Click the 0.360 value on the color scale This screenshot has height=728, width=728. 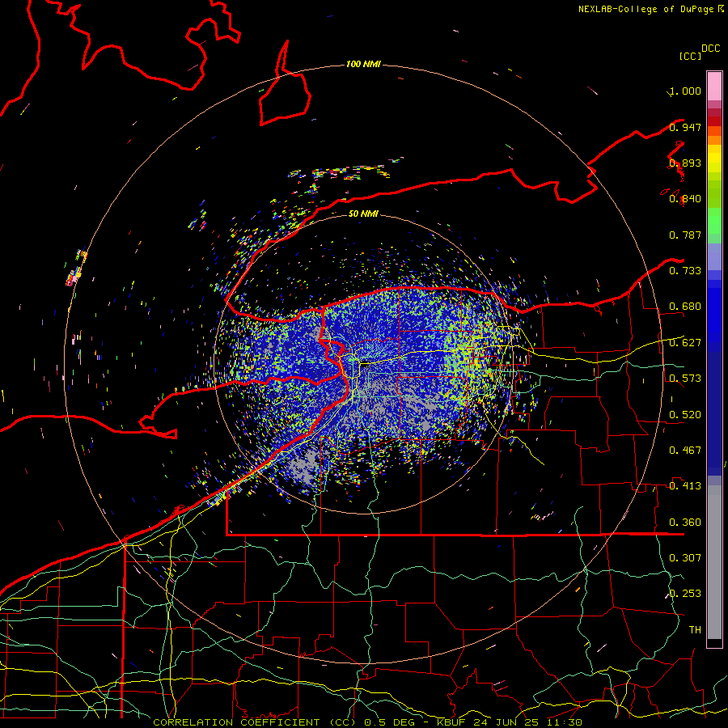(x=685, y=523)
